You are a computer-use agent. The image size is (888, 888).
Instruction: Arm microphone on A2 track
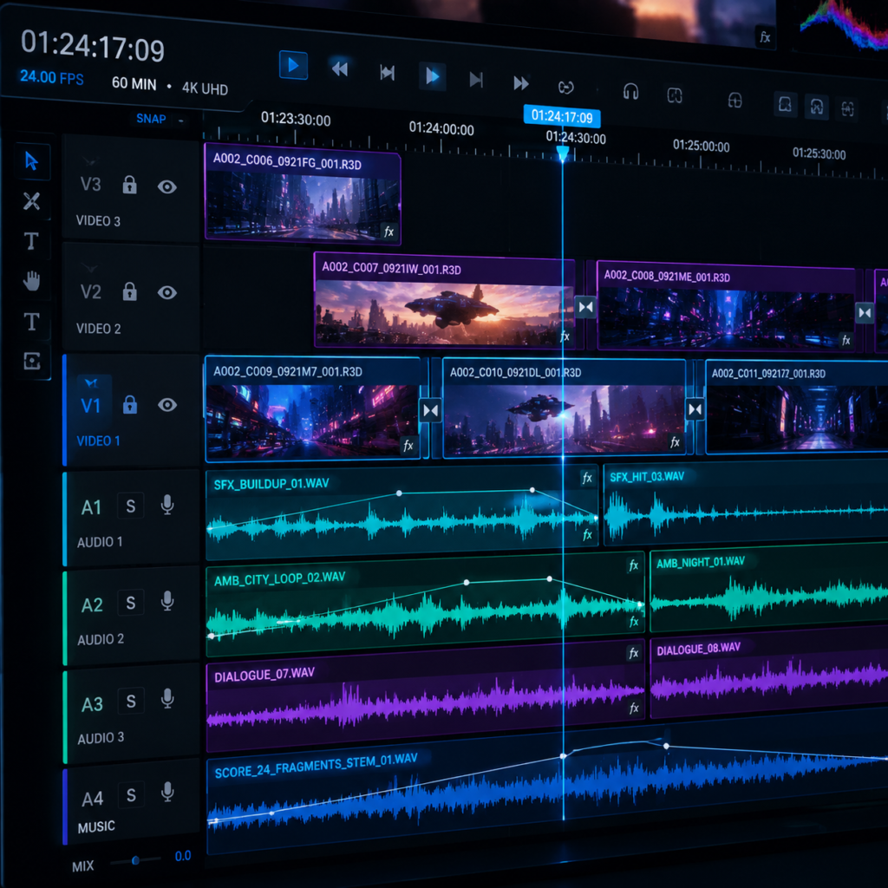click(x=167, y=602)
